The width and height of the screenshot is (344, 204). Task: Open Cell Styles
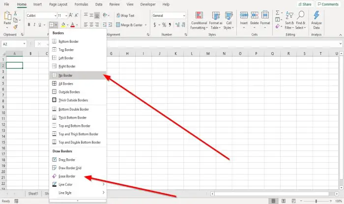pyautogui.click(x=229, y=21)
